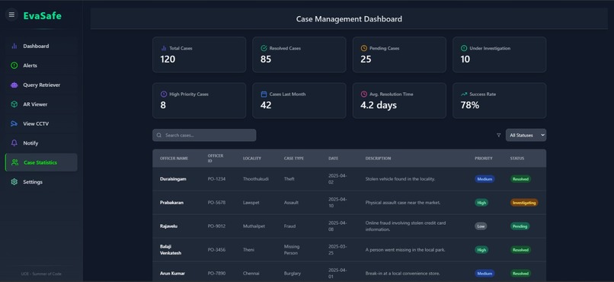
Task: Click the Case Statistics people icon
Action: point(15,162)
